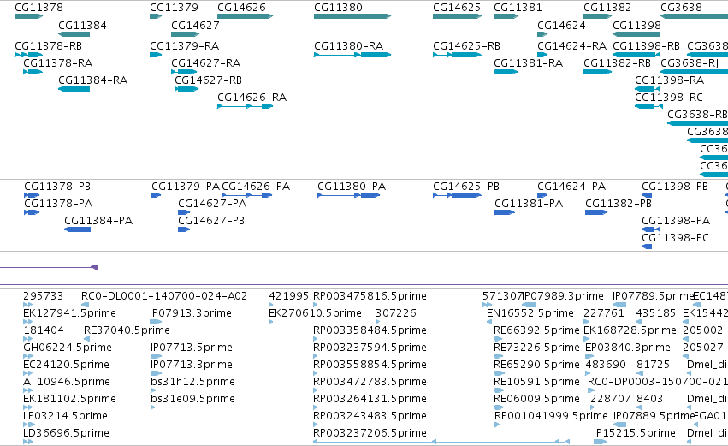This screenshot has height=446, width=728.
Task: Select the CG14626 gene label
Action: point(241,8)
